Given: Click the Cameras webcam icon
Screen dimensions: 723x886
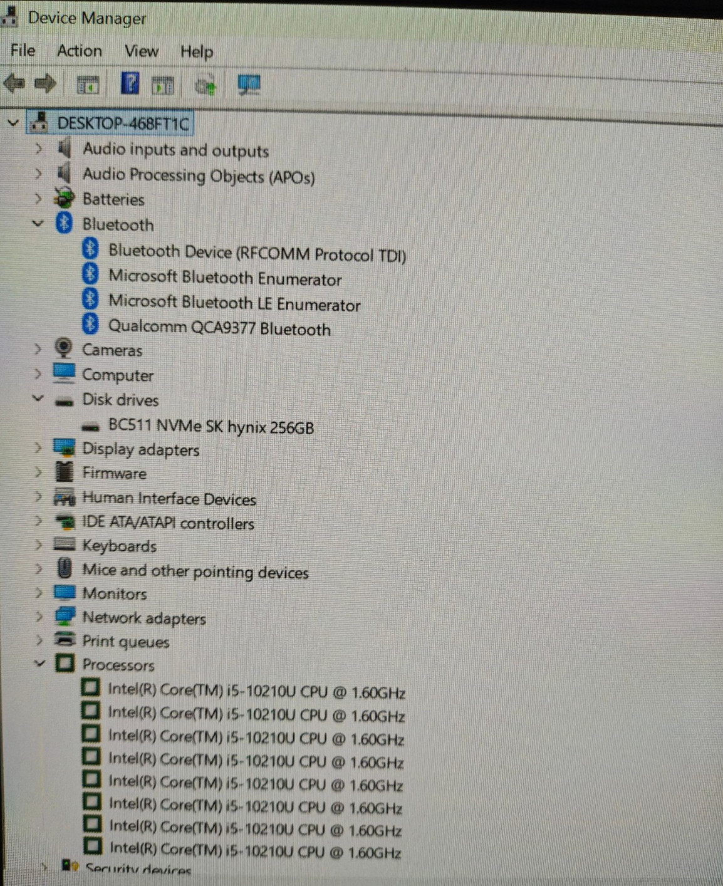Looking at the screenshot, I should [63, 348].
